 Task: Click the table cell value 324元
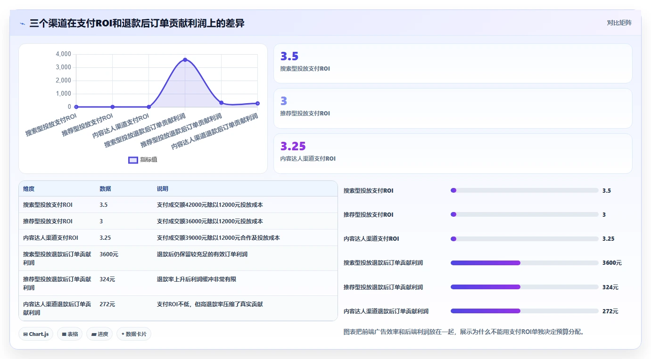tap(107, 279)
